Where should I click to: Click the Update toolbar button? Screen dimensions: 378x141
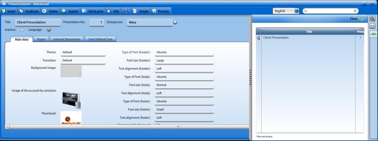(x=70, y=11)
